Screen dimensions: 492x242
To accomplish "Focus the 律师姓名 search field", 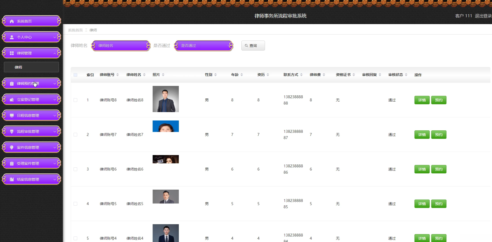I will point(121,46).
